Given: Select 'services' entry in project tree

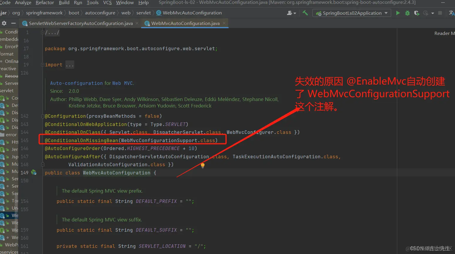Looking at the screenshot, I should pos(9,252).
